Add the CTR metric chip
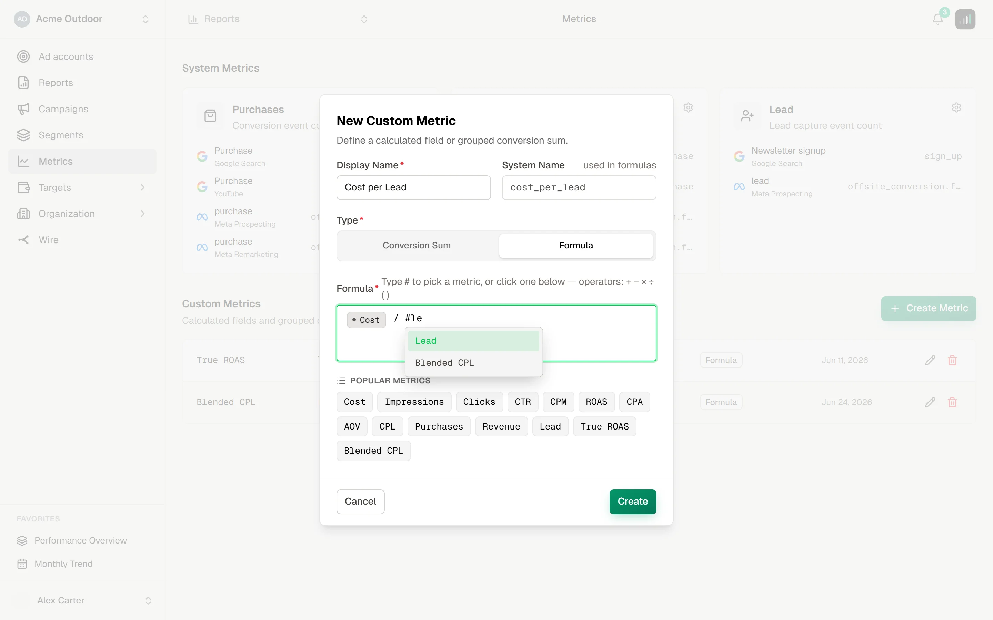Screen dimensions: 993x620 coord(523,402)
